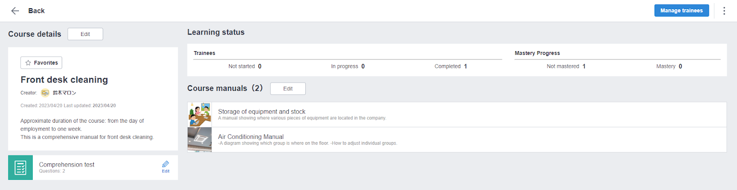Edit the course details
This screenshot has width=737, height=190.
[85, 34]
